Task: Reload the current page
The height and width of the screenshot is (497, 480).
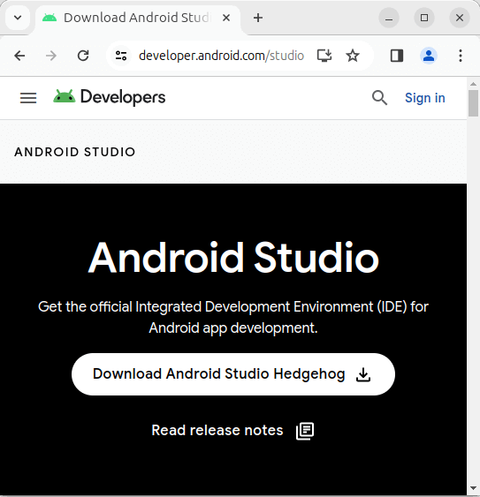Action: pos(83,56)
